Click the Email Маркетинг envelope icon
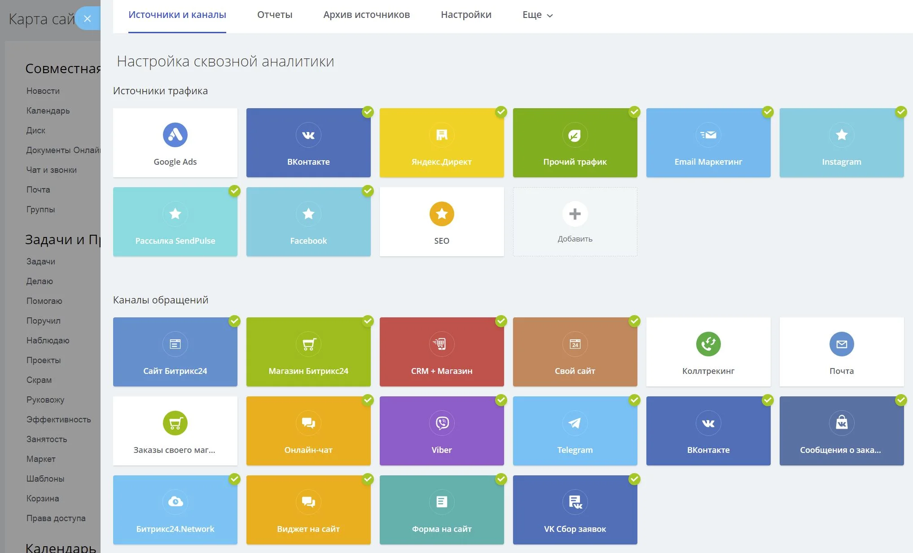Viewport: 913px width, 553px height. [708, 135]
